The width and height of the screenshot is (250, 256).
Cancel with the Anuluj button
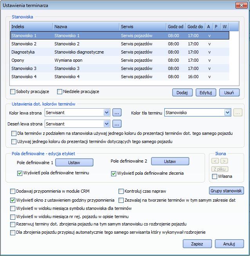tap(229, 244)
